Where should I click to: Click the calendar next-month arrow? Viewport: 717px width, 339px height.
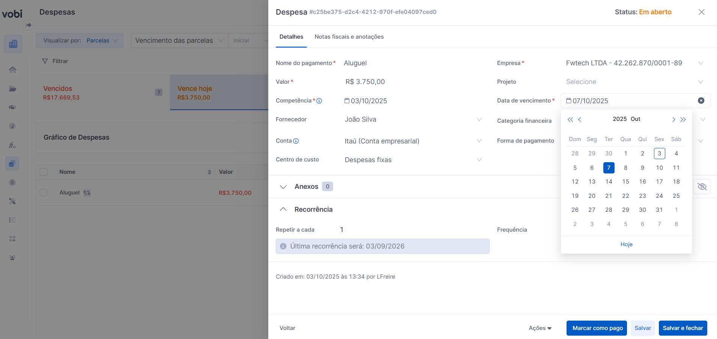click(673, 119)
